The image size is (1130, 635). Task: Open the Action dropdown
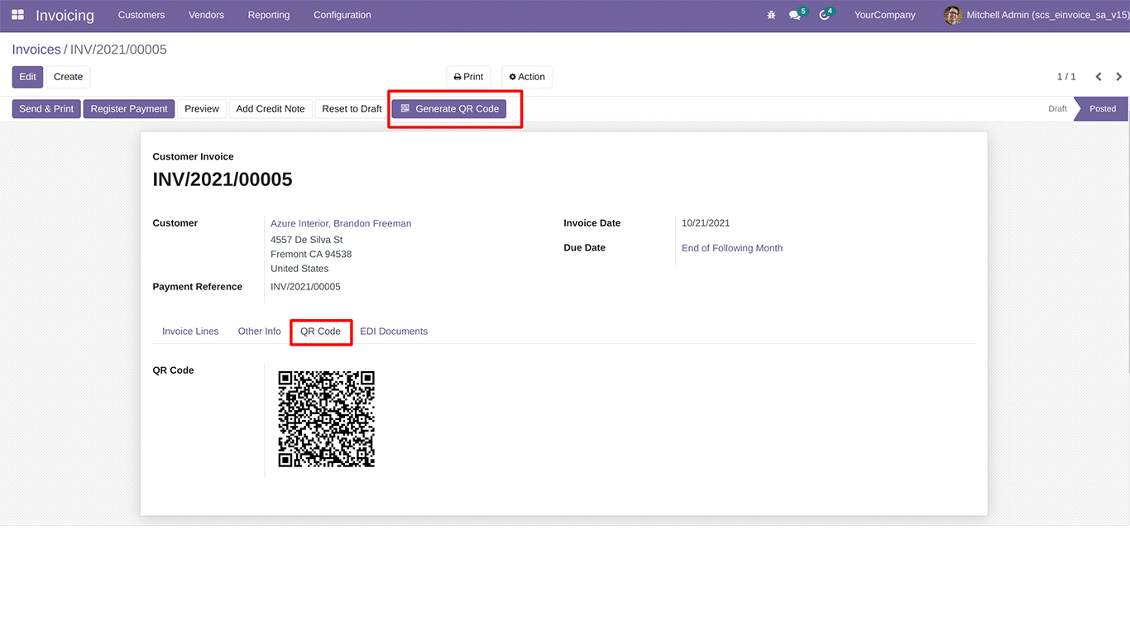pos(527,77)
